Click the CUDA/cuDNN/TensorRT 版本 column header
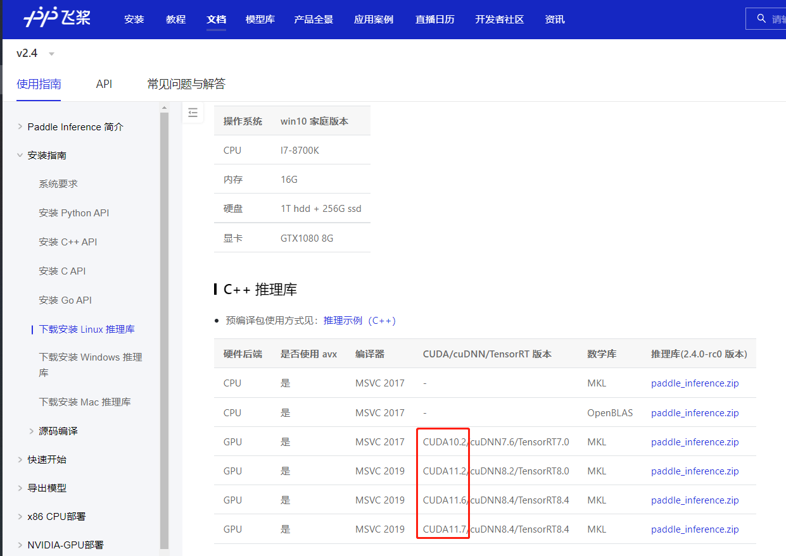 pos(487,354)
